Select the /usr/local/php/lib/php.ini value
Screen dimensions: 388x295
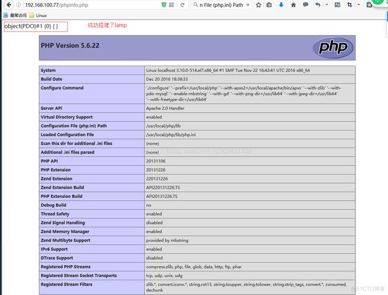coord(171,135)
